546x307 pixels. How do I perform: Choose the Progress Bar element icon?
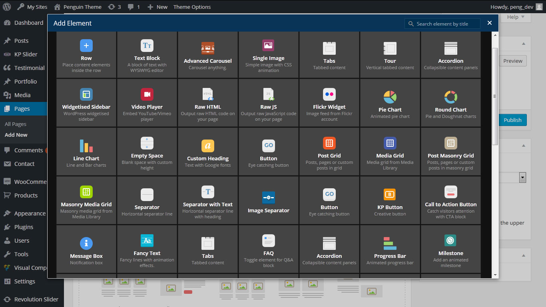tap(390, 243)
